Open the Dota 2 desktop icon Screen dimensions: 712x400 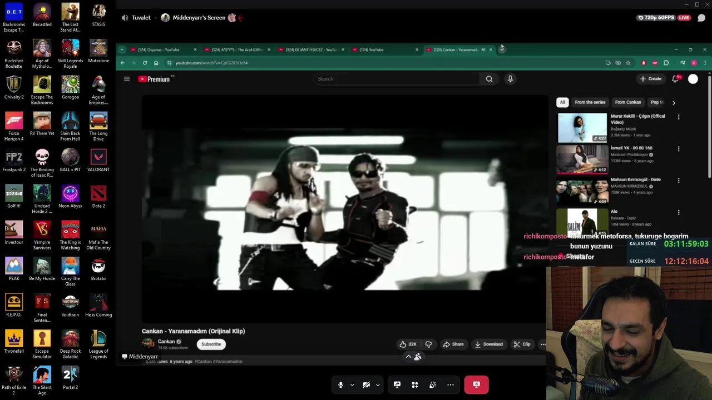coord(98,197)
